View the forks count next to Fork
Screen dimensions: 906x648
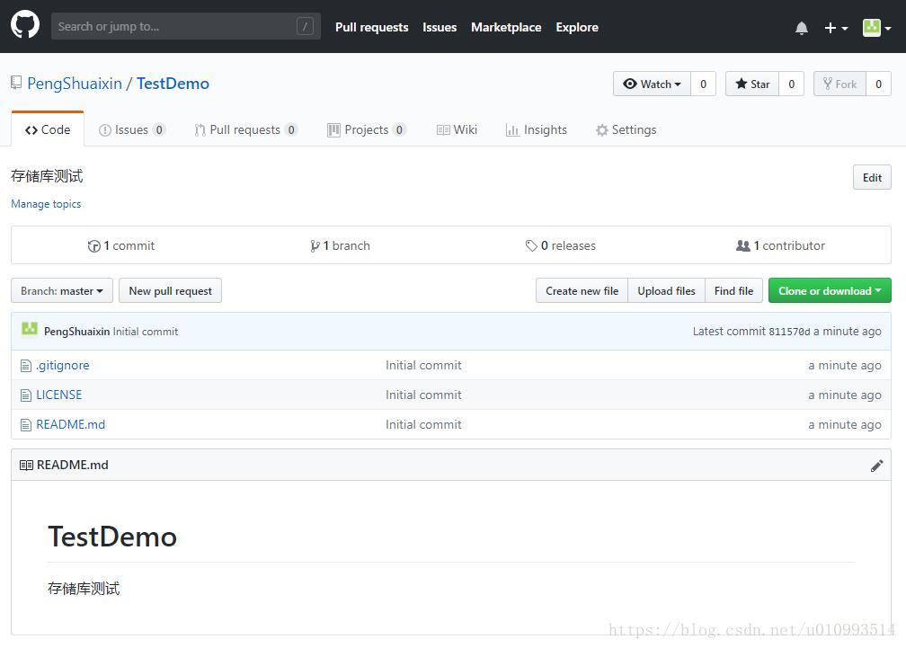click(878, 84)
